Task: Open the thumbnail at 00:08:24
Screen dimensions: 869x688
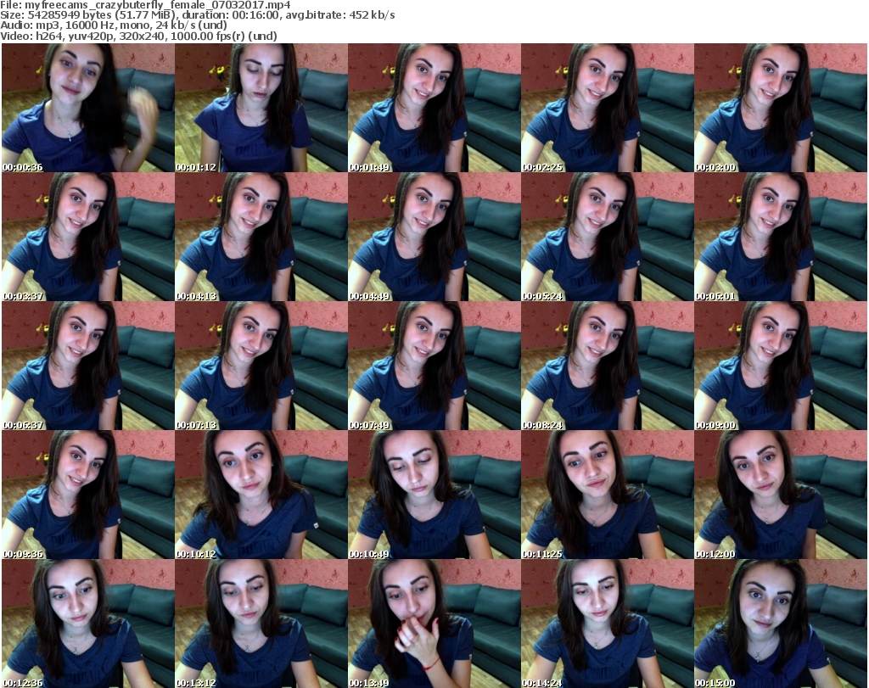Action: 608,366
